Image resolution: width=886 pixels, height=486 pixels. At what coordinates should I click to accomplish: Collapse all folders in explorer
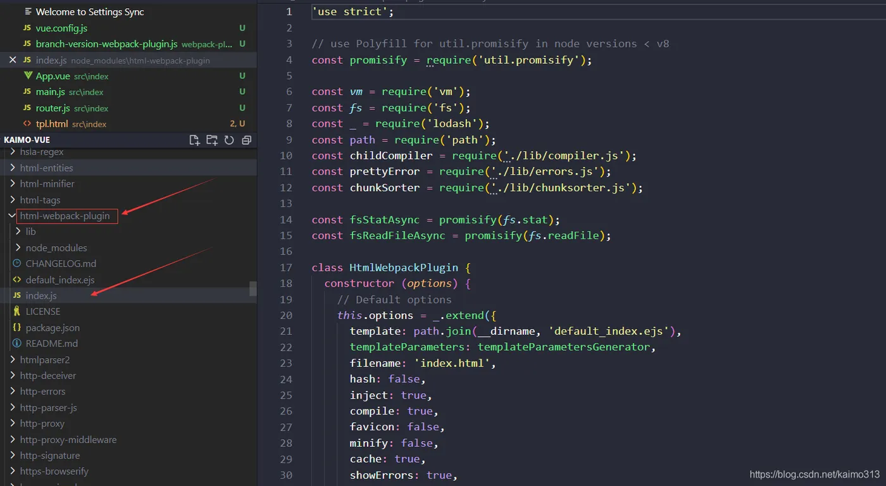247,140
